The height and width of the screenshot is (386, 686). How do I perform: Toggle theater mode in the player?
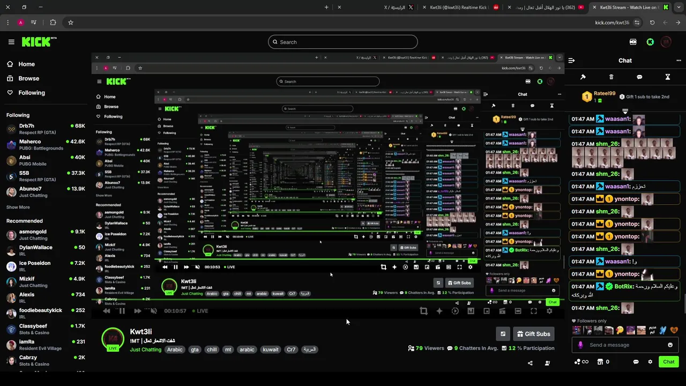pyautogui.click(x=518, y=311)
